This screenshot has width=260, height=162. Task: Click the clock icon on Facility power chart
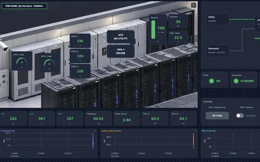point(195,131)
